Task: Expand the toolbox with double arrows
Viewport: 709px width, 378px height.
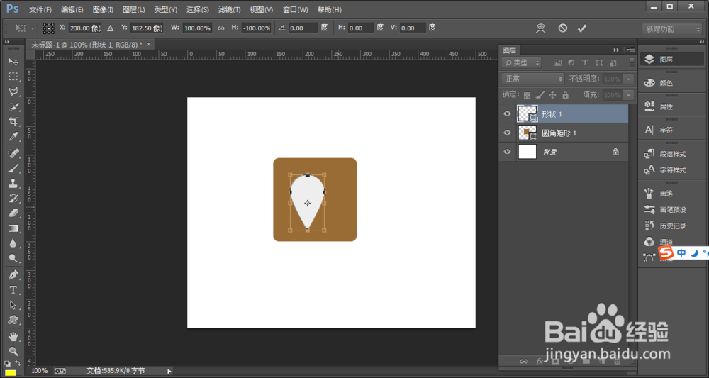Action: (x=7, y=42)
